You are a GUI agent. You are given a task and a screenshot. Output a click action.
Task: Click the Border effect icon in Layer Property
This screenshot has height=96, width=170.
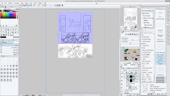tap(126, 34)
